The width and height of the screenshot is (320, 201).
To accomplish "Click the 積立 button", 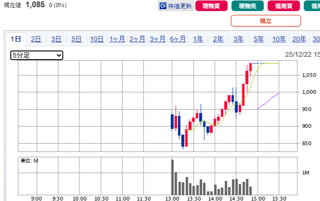I will point(266,21).
